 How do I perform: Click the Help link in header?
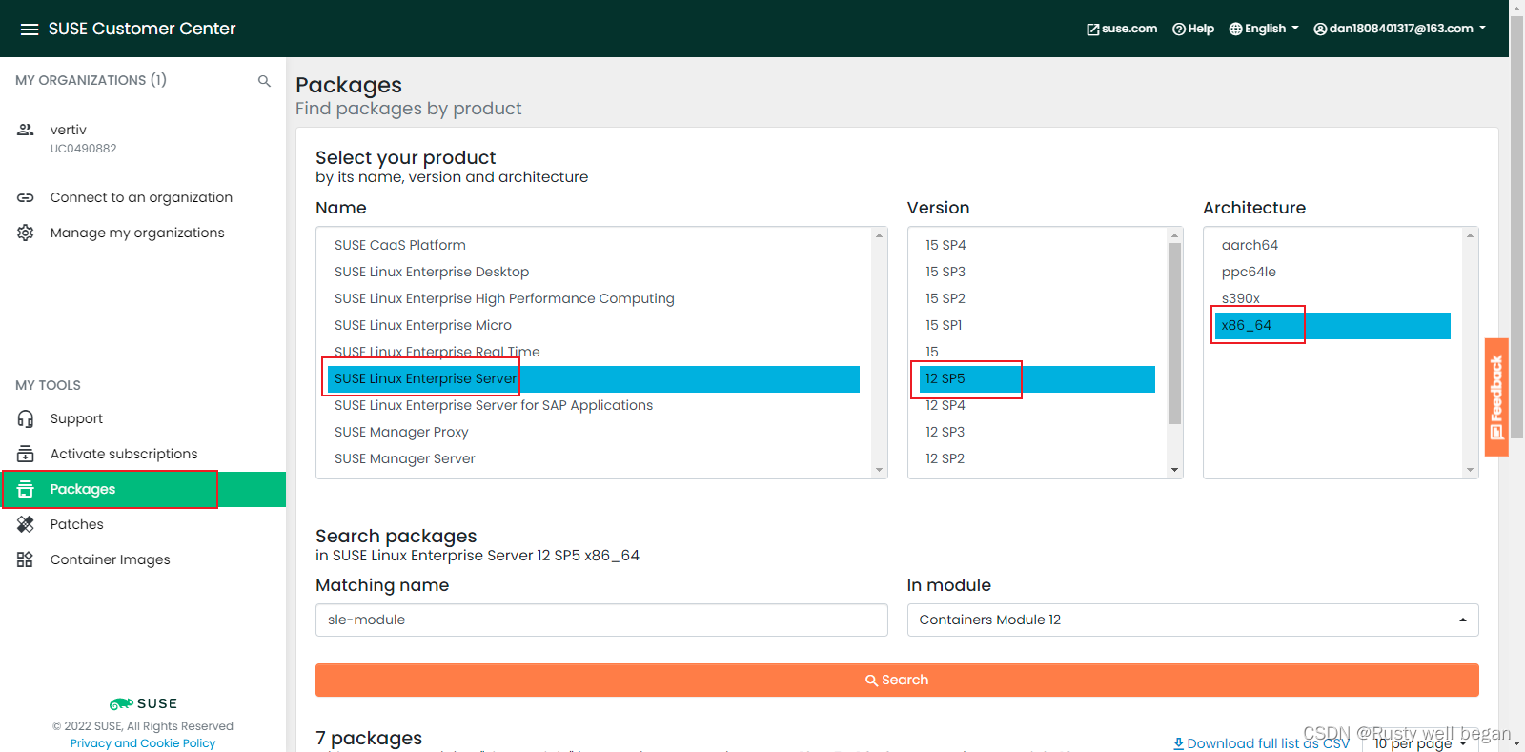coord(1193,29)
